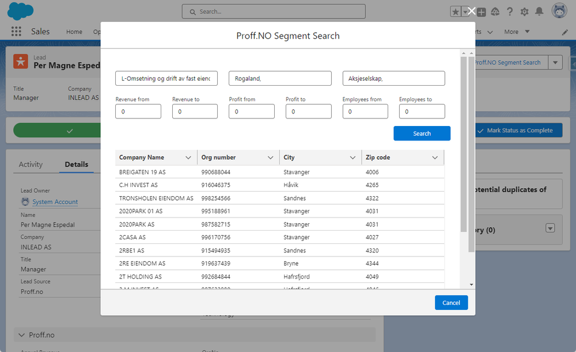Viewport: 576px width, 352px height.
Task: Open City column menu chevron
Action: click(x=353, y=158)
